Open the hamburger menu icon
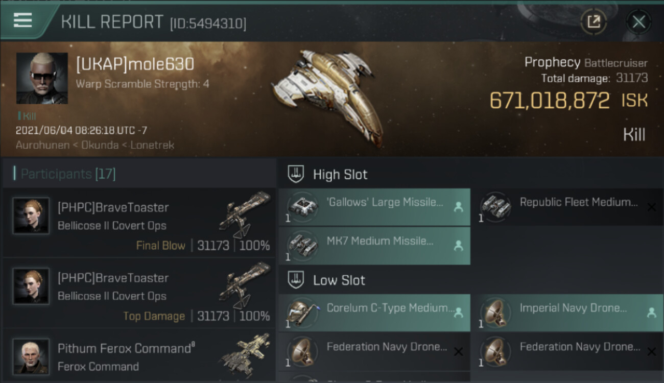Viewport: 664px width, 383px height. point(23,20)
